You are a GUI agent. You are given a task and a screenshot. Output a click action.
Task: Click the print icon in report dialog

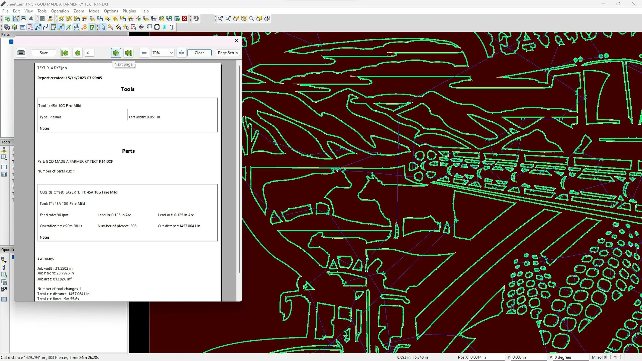pyautogui.click(x=21, y=53)
